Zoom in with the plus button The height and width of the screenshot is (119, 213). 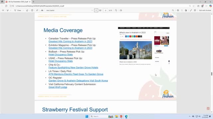[96, 10]
